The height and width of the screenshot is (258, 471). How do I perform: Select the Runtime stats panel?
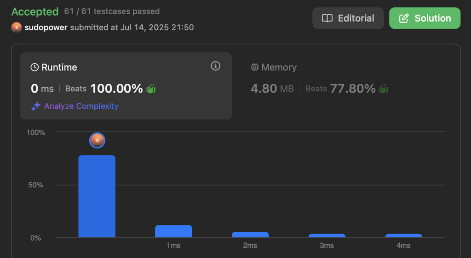point(126,86)
